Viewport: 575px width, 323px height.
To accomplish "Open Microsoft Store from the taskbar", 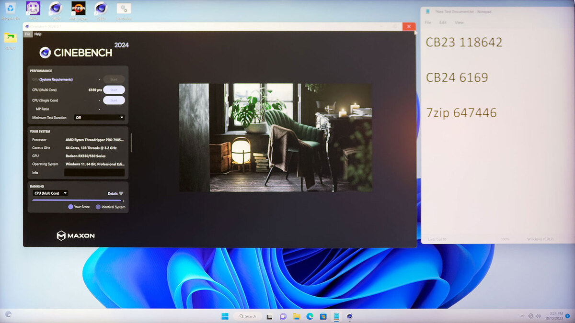I will 323,316.
